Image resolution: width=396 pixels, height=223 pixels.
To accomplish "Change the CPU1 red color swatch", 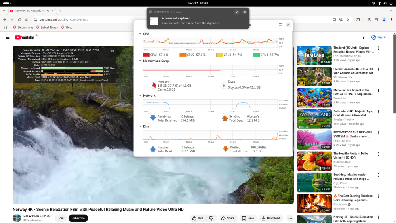I will (x=146, y=55).
